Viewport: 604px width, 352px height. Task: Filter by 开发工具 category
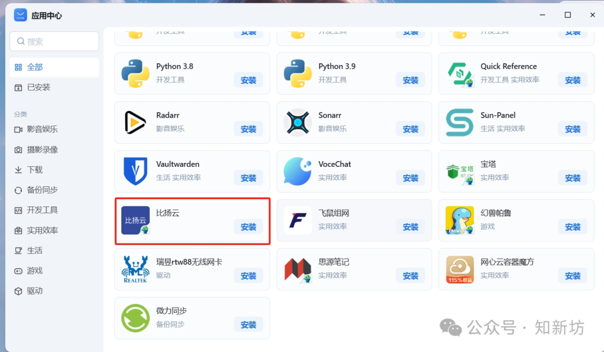tap(54, 210)
